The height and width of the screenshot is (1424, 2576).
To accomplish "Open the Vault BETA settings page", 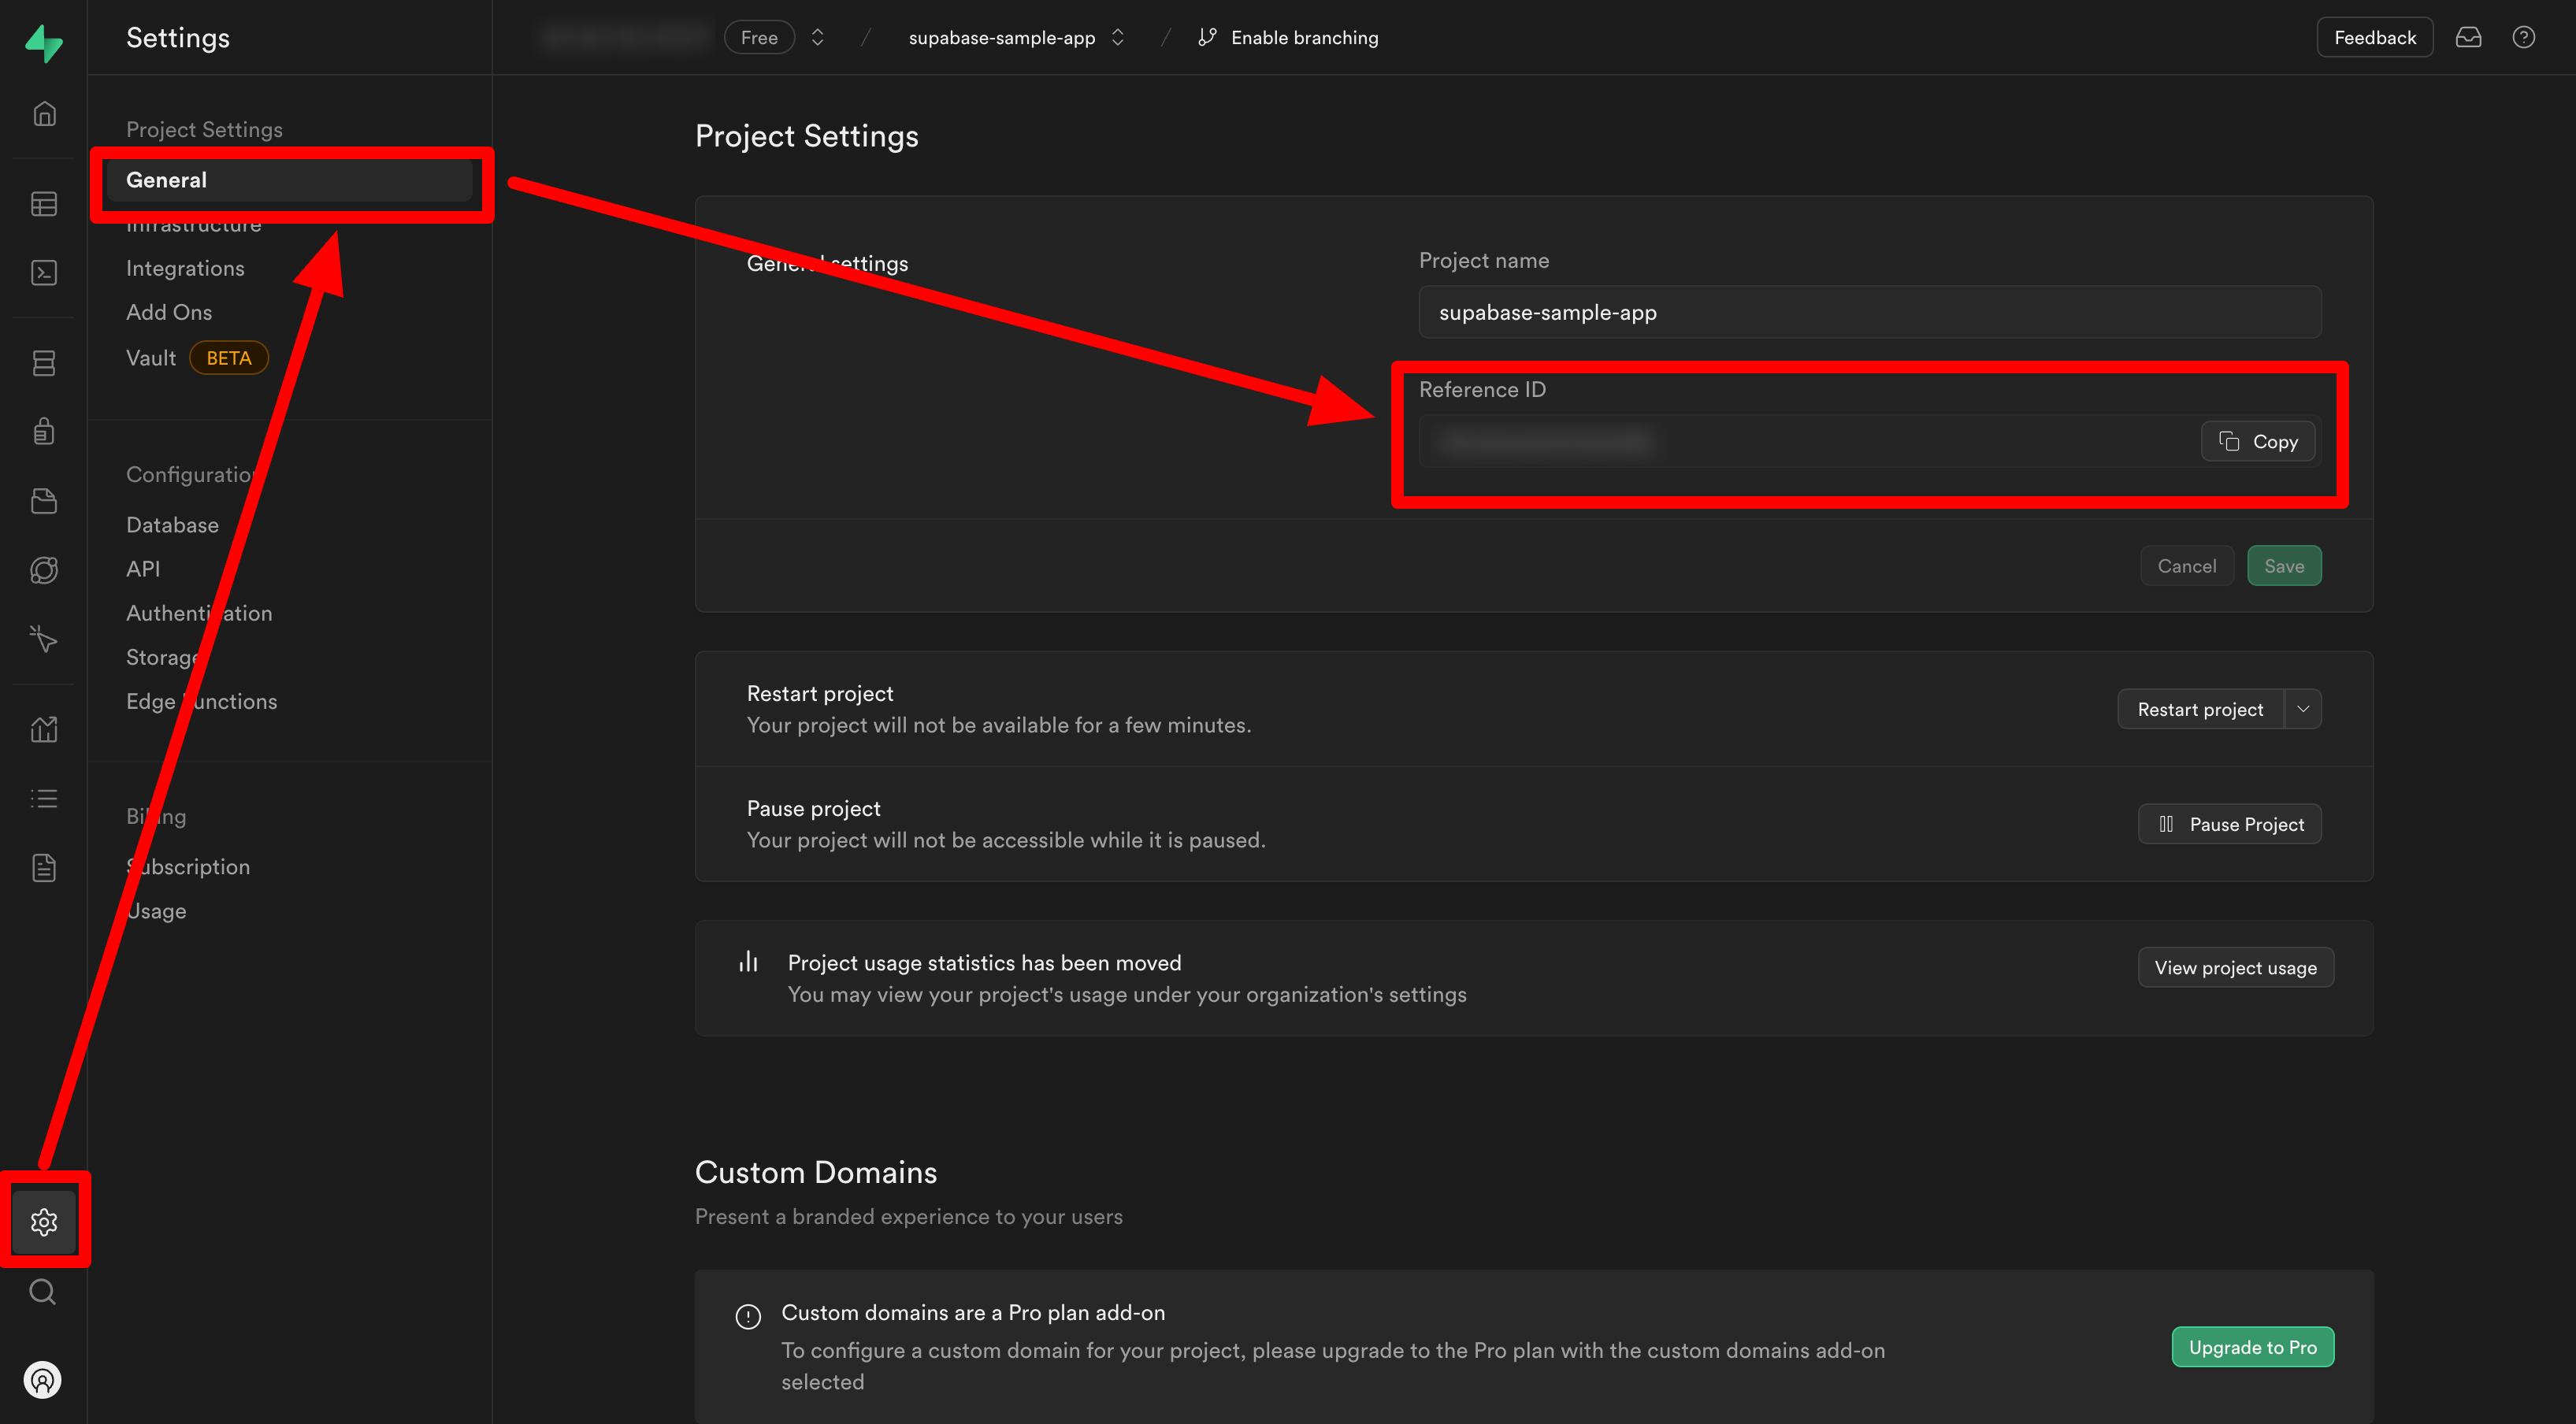I will coord(197,358).
